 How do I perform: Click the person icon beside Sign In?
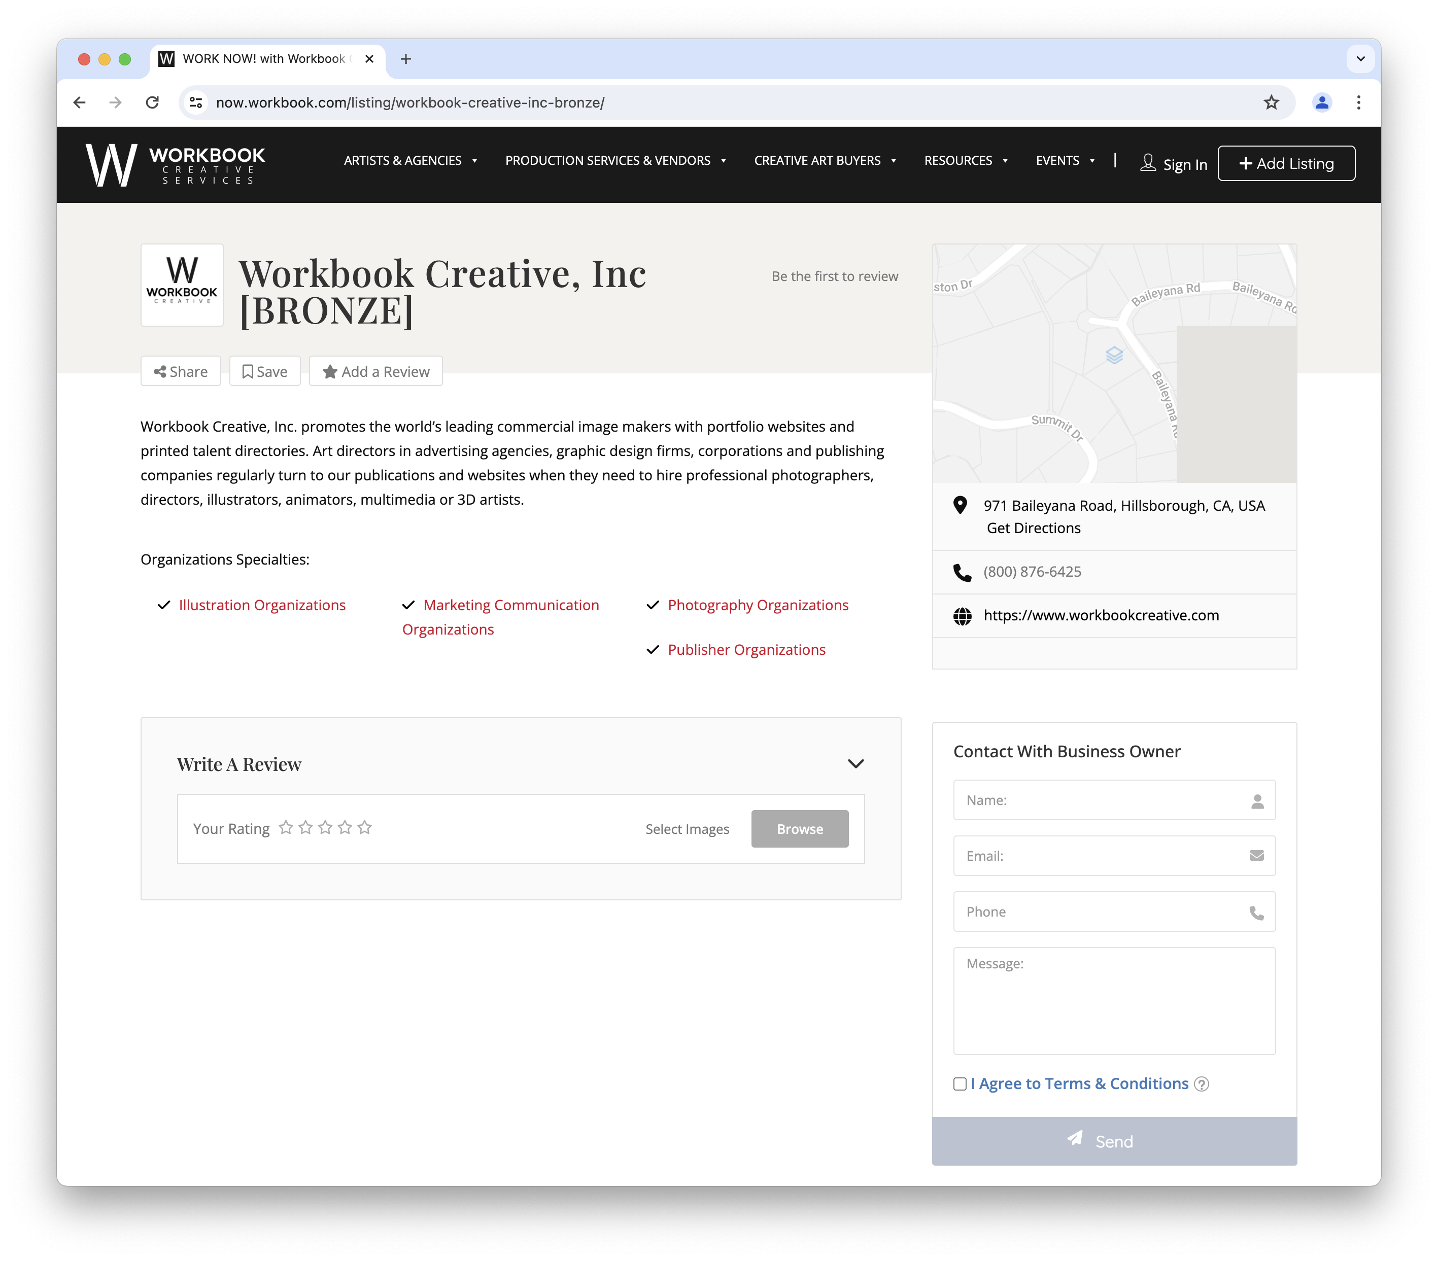tap(1147, 163)
